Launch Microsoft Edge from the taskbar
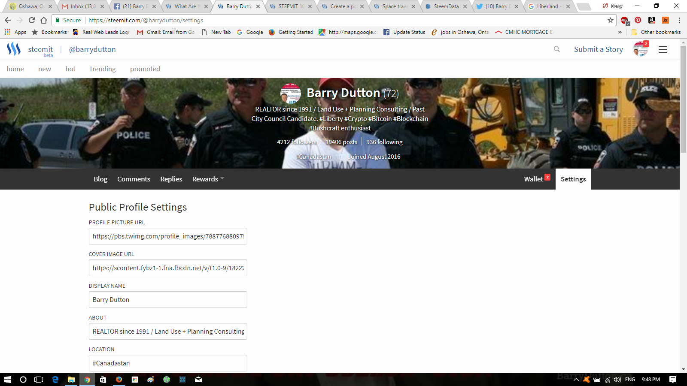 (55, 380)
